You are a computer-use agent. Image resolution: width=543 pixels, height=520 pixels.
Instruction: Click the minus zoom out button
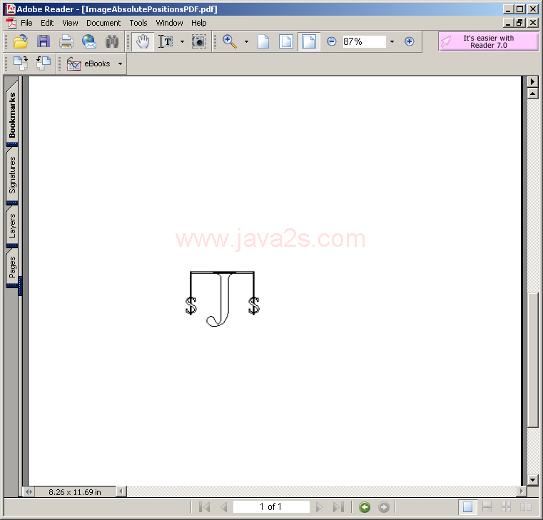click(331, 42)
